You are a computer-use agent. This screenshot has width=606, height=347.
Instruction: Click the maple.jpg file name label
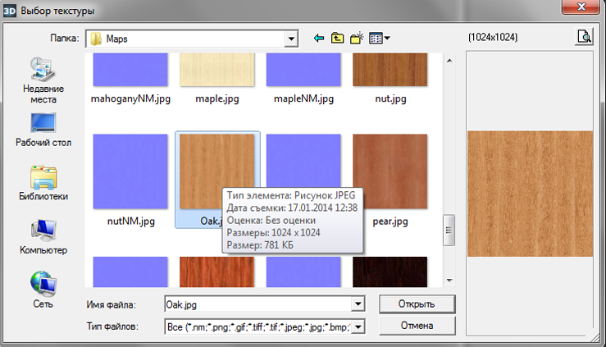coord(217,98)
